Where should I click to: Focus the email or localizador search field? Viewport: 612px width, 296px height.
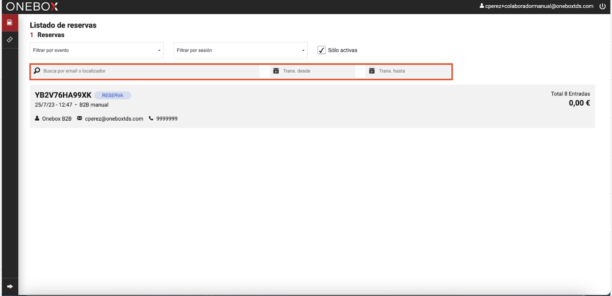pos(145,71)
